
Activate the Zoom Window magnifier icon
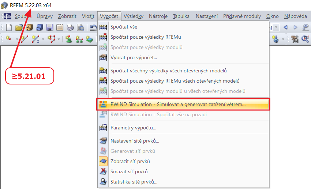[x=305, y=39]
